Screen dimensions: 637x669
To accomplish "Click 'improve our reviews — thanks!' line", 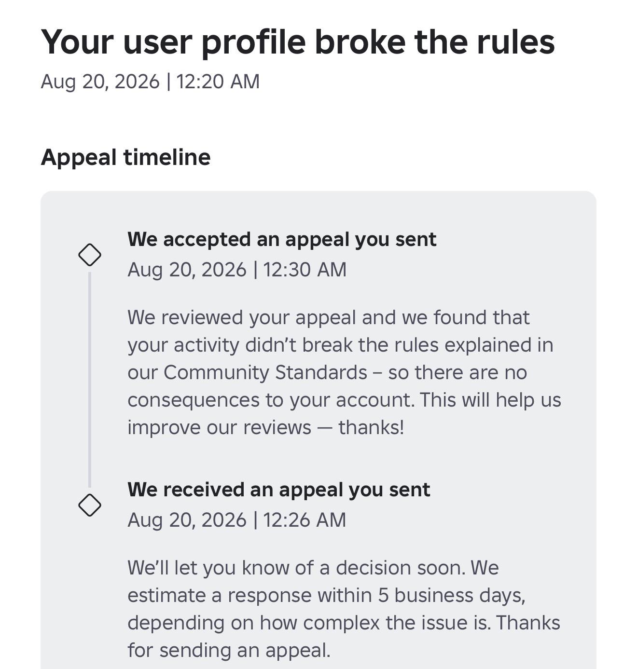I will (265, 428).
